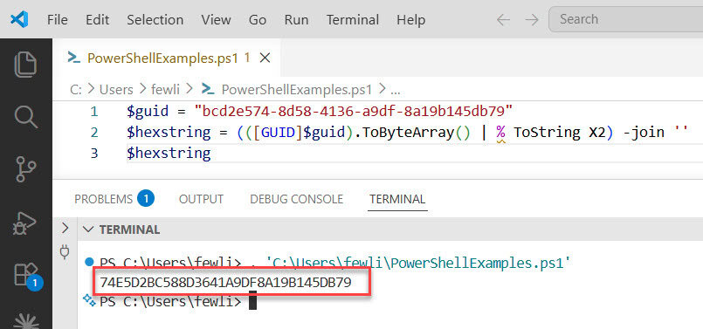Click breadcrumb segment 'fewli'
The image size is (703, 329).
pos(165,89)
